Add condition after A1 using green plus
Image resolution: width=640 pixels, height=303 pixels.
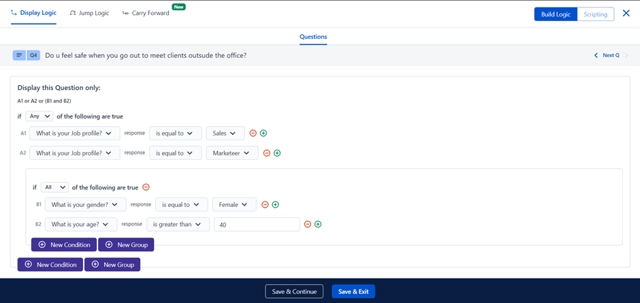click(x=263, y=133)
